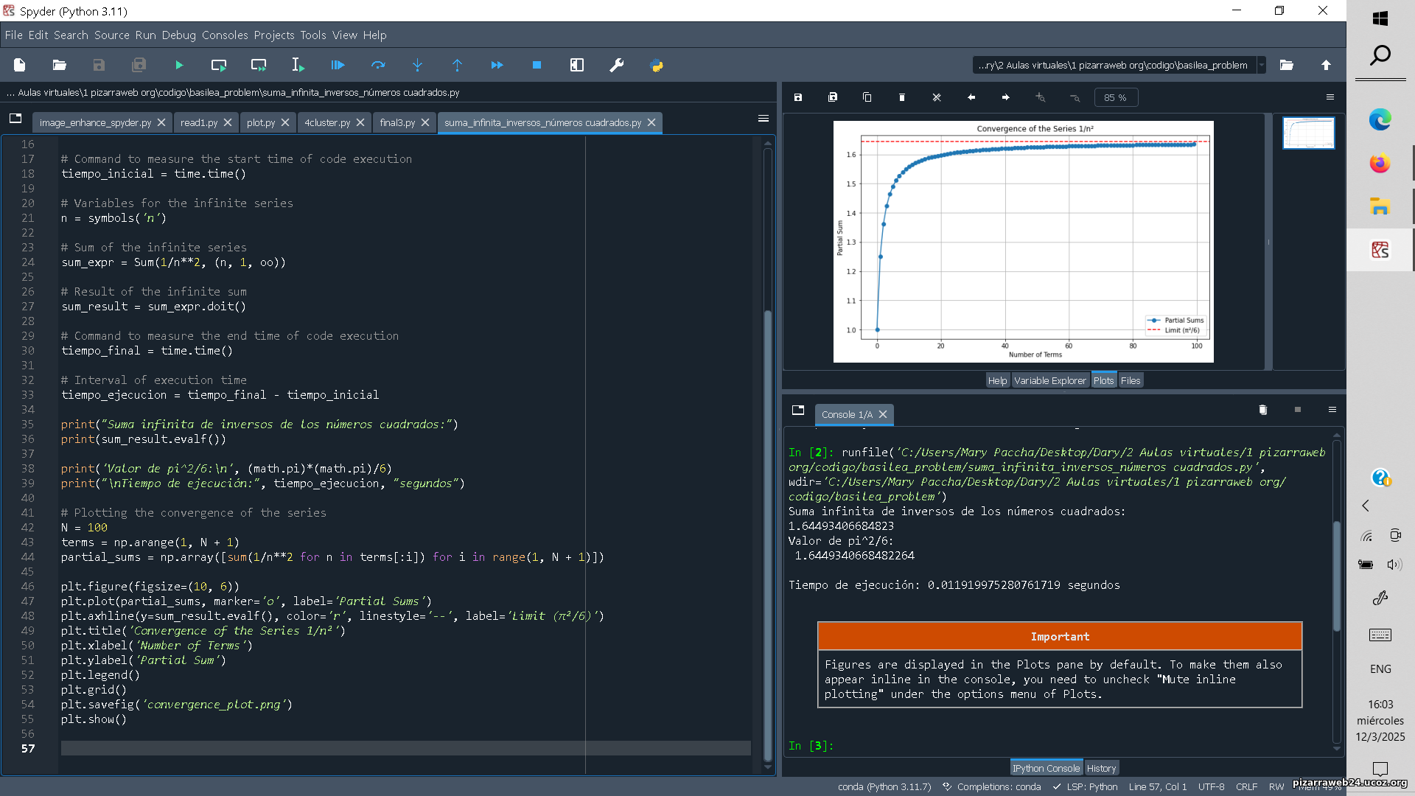Click the Run file play icon
Image resolution: width=1415 pixels, height=796 pixels.
click(179, 66)
